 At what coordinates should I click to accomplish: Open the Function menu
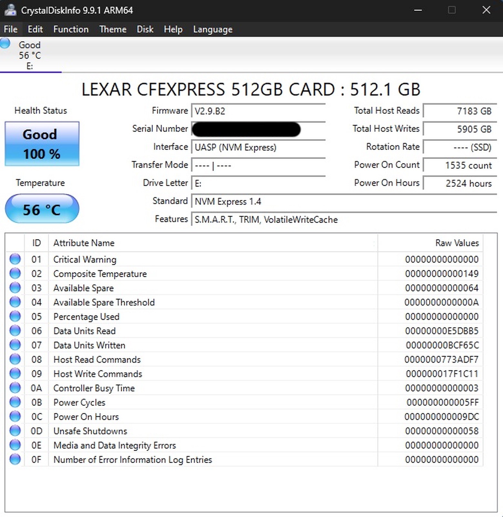point(71,29)
